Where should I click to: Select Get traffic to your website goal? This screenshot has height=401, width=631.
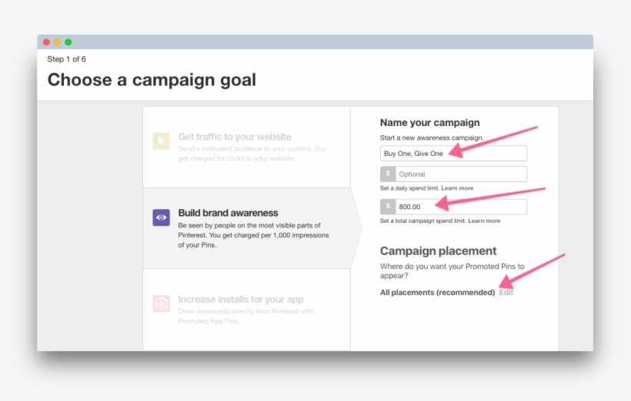pos(235,137)
